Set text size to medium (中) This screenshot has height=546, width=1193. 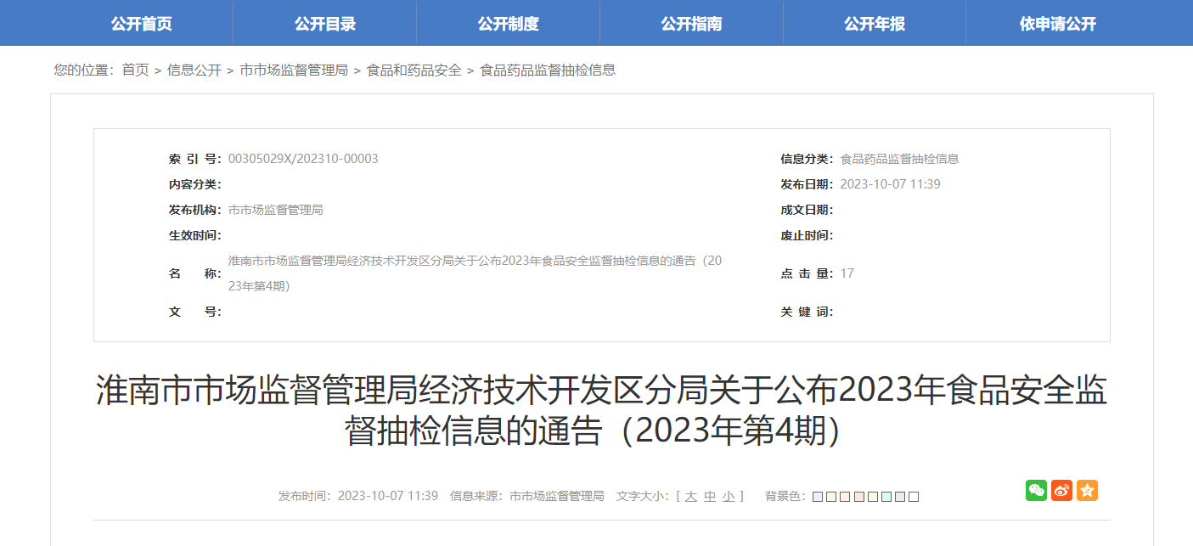(x=710, y=497)
